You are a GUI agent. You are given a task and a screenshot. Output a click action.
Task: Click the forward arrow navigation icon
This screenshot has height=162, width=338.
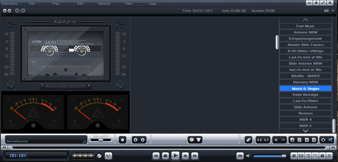point(9,10)
